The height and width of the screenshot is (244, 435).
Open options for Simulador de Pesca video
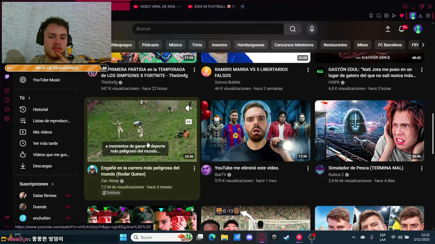pyautogui.click(x=422, y=168)
